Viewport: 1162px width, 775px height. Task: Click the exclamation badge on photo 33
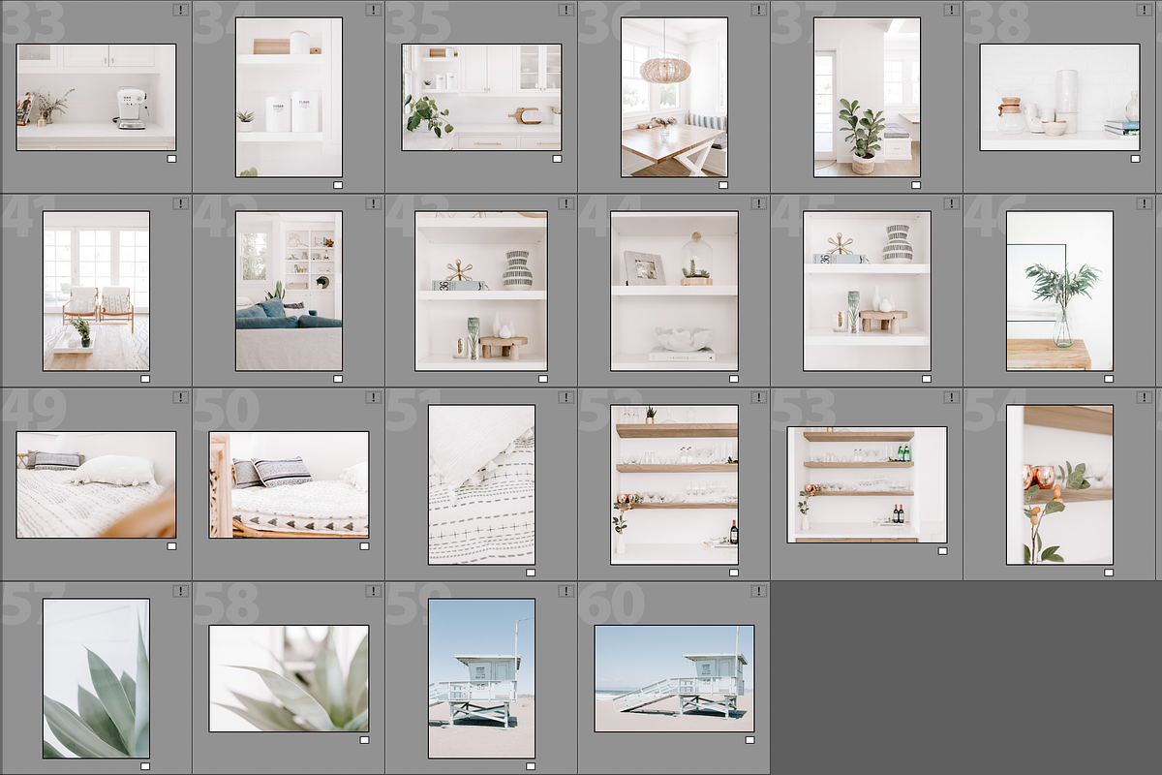180,10
